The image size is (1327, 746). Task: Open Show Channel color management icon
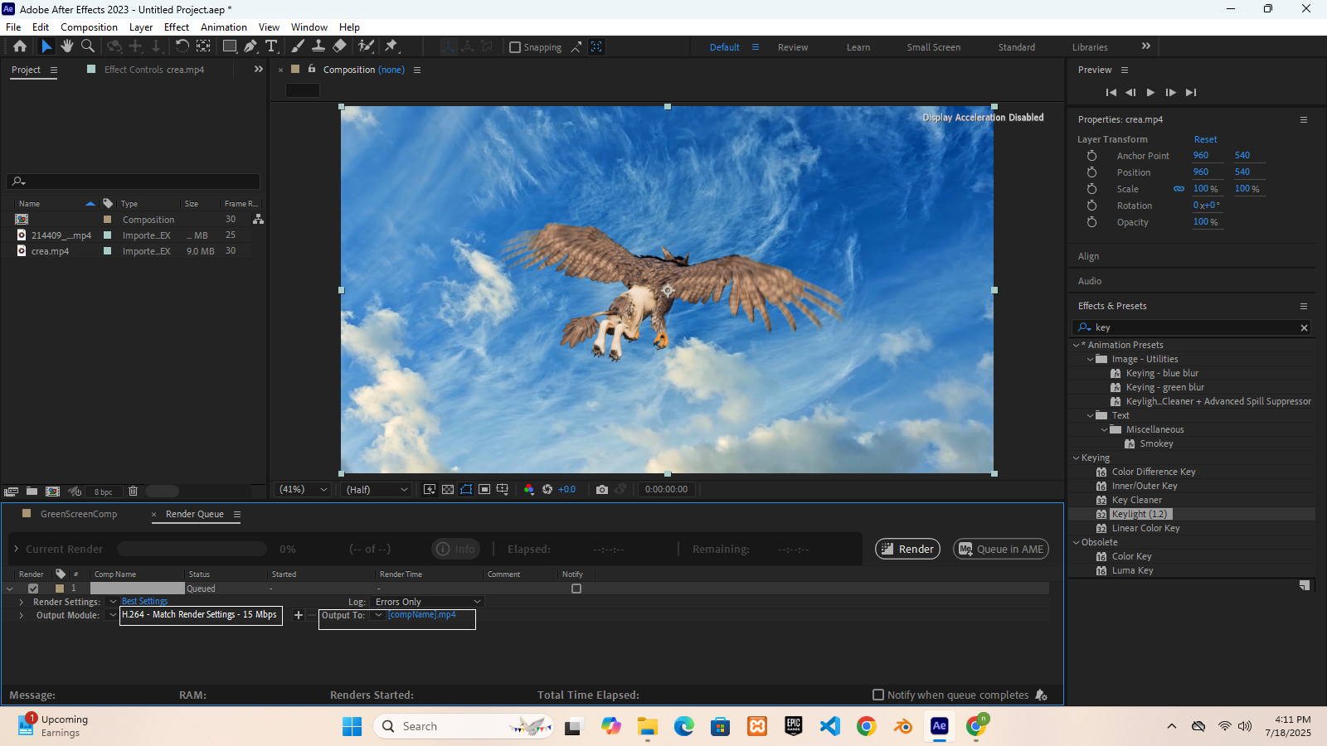pyautogui.click(x=529, y=490)
